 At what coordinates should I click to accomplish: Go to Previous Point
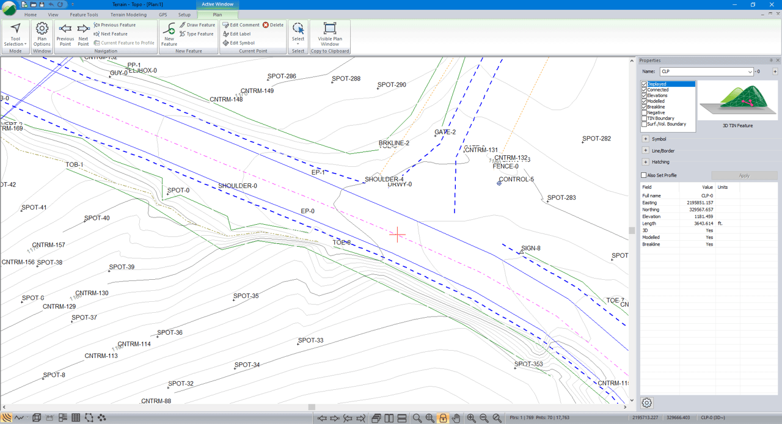pyautogui.click(x=65, y=34)
